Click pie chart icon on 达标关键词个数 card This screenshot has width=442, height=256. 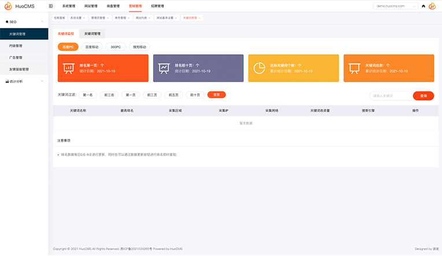[x=259, y=68]
